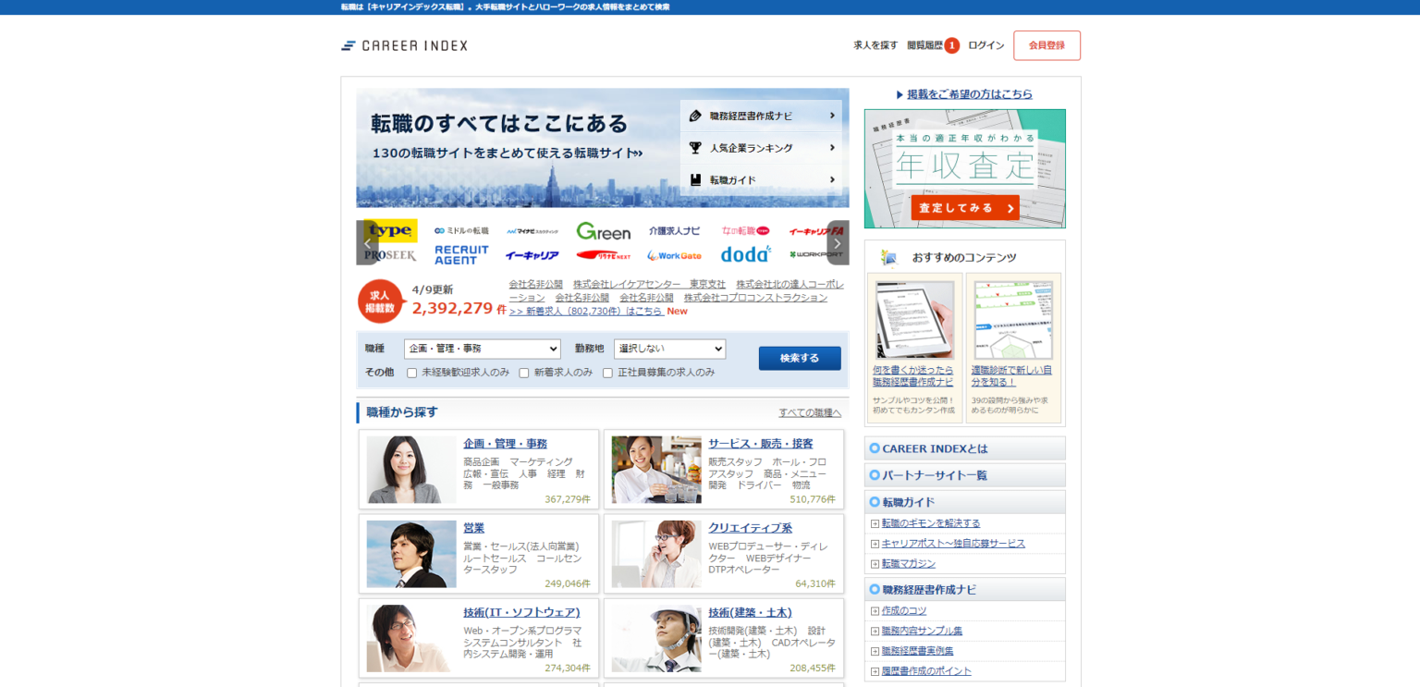Image resolution: width=1420 pixels, height=687 pixels.
Task: Enable the 未経験歓迎求人のみ checkbox
Action: (410, 372)
